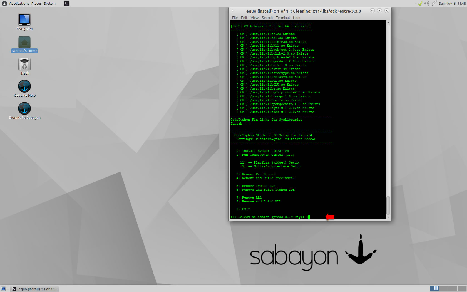Switch to the first (active) workspace
The height and width of the screenshot is (292, 467).
(434, 289)
